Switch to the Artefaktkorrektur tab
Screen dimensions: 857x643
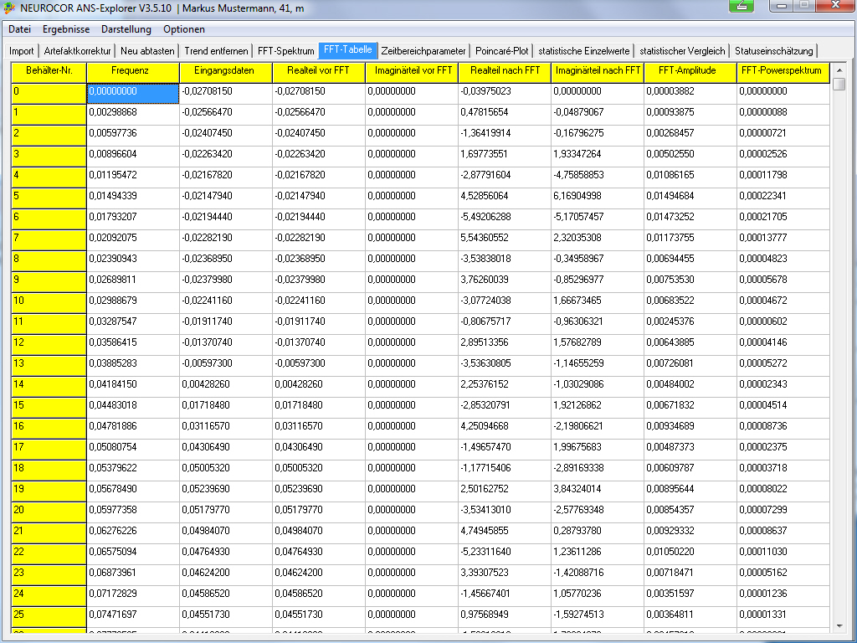pos(78,51)
